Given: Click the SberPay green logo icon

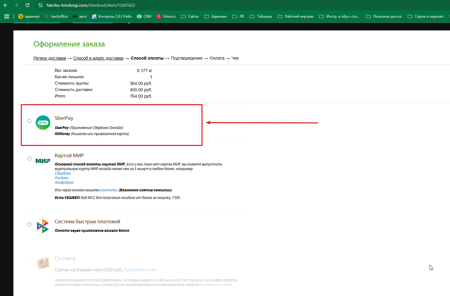Looking at the screenshot, I should point(43,123).
